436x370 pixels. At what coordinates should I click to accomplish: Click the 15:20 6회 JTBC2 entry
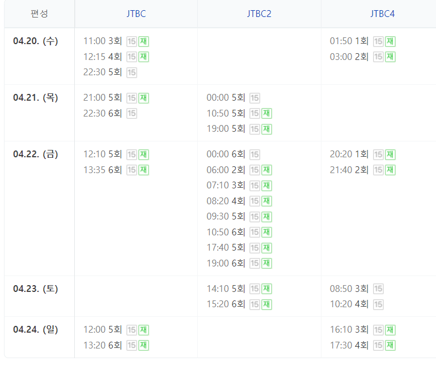(226, 304)
